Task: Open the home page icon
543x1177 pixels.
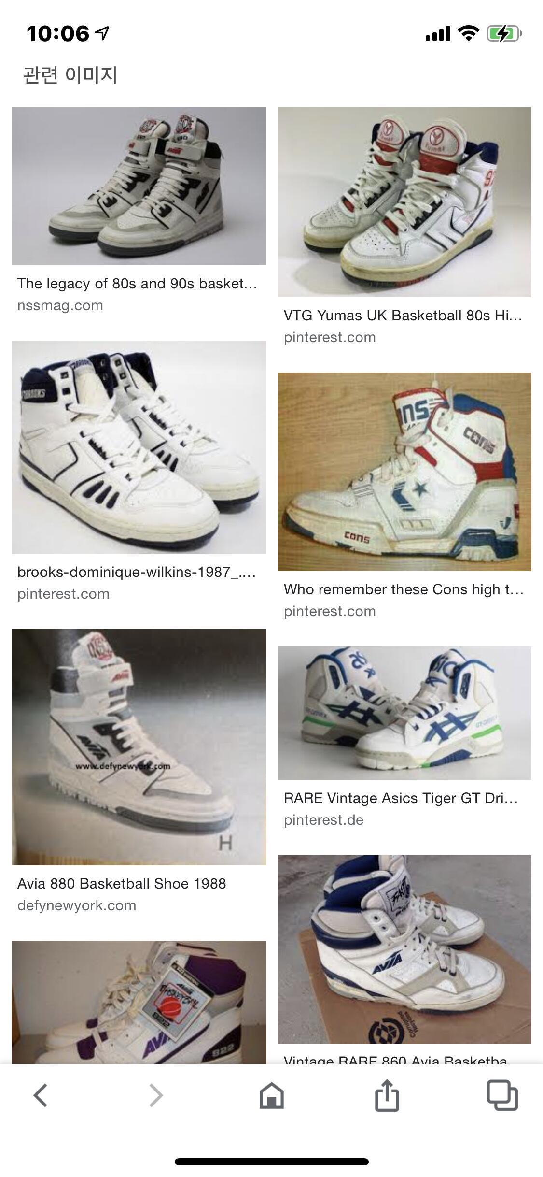Action: pyautogui.click(x=272, y=1095)
